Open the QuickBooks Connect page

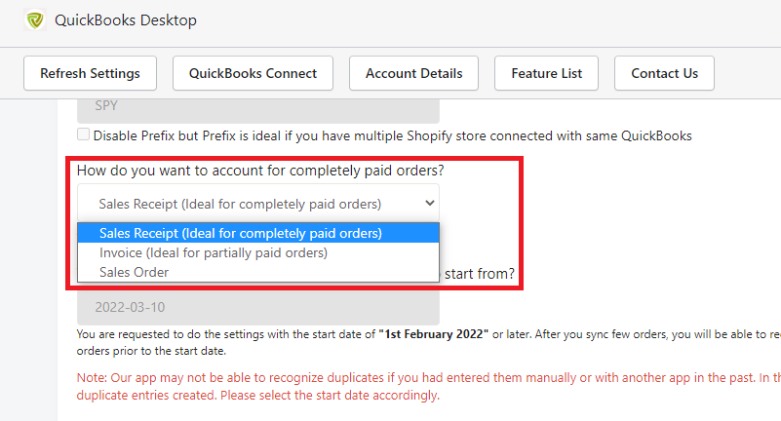tap(254, 73)
